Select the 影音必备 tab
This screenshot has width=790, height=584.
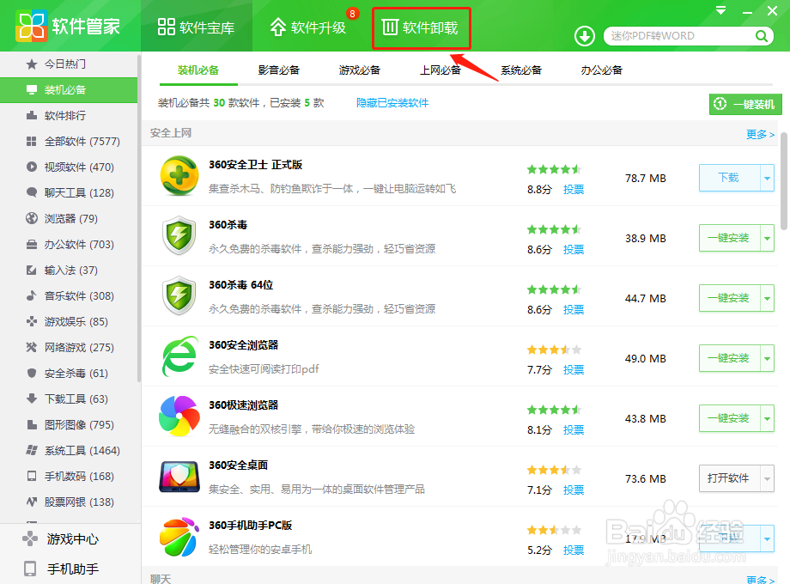278,70
